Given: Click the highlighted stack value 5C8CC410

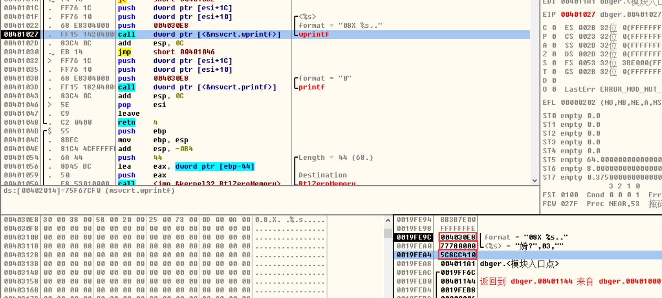Looking at the screenshot, I should 458,255.
